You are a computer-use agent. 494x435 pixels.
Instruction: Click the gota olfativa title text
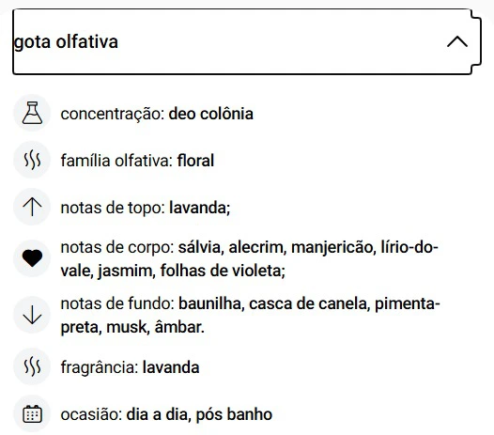point(66,42)
